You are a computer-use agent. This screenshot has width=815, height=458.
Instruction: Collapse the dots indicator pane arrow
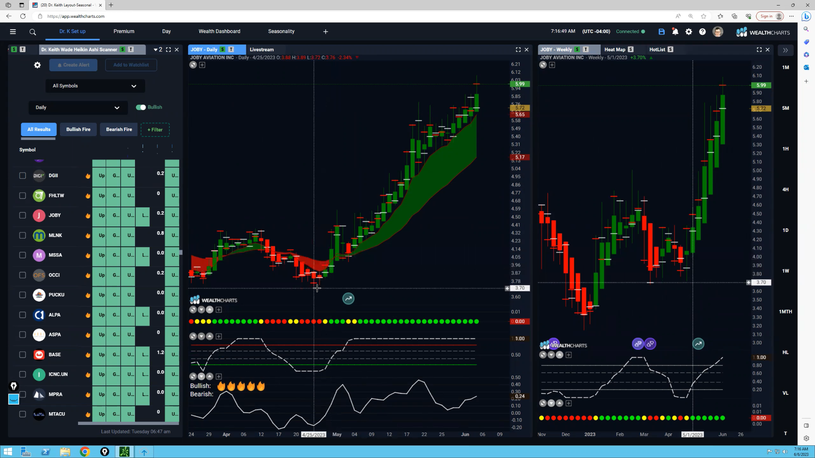[x=201, y=310]
